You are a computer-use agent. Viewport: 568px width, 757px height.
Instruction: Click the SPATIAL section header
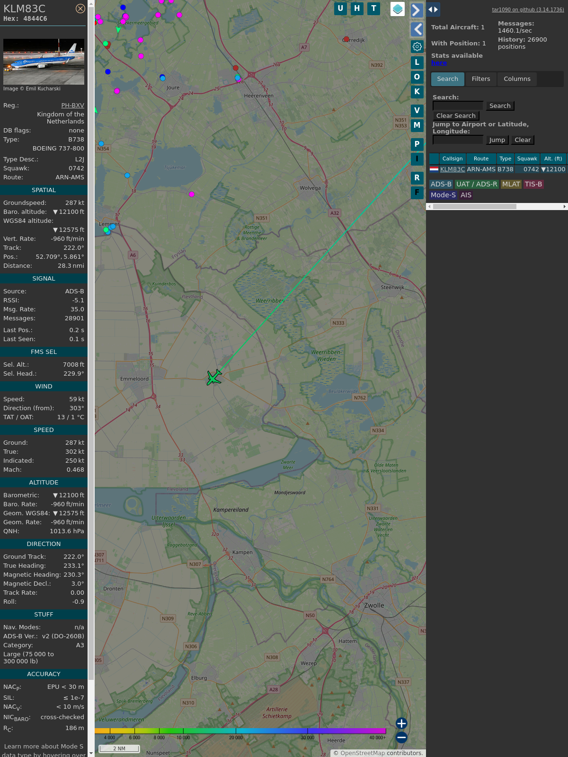[44, 190]
